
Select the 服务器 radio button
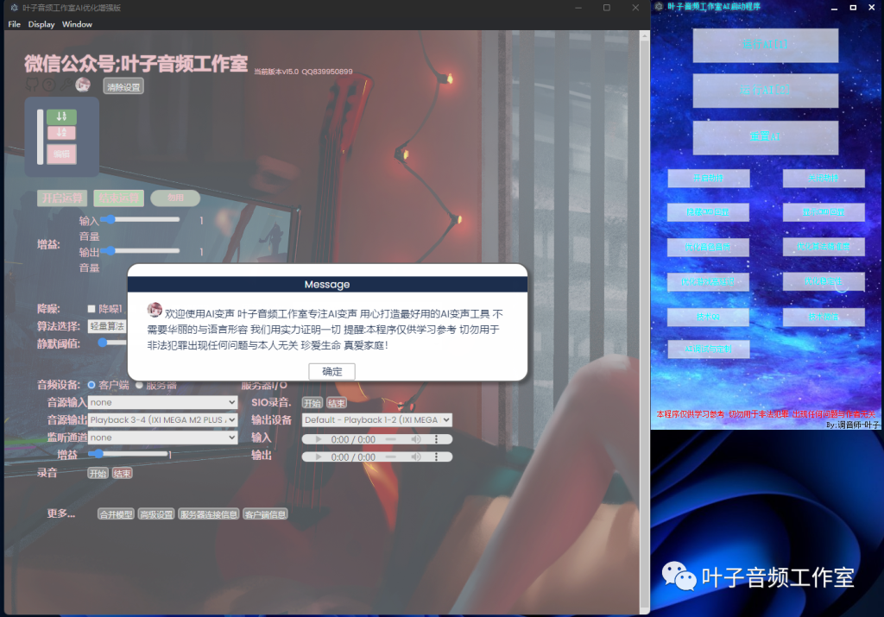click(x=137, y=385)
